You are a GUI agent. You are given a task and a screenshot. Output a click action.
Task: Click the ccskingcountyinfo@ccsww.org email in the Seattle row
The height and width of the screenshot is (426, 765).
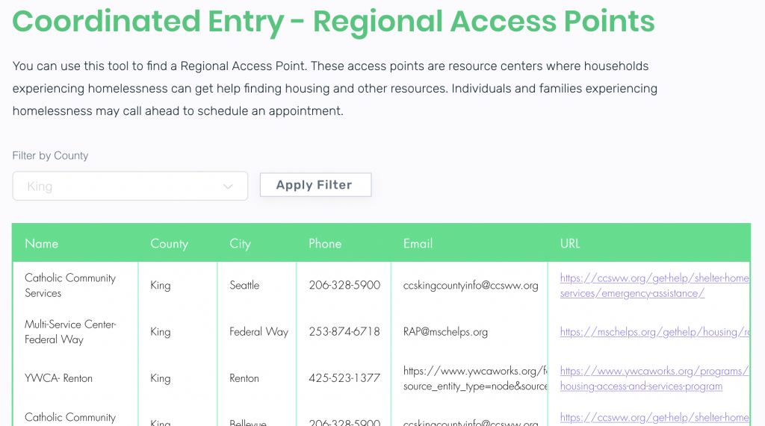(471, 286)
